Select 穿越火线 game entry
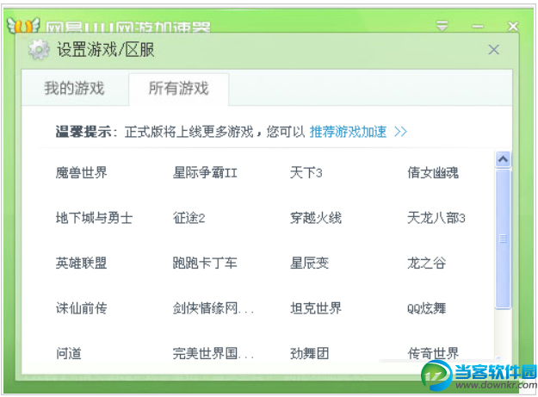Image resolution: width=538 pixels, height=397 pixels. coord(316,218)
